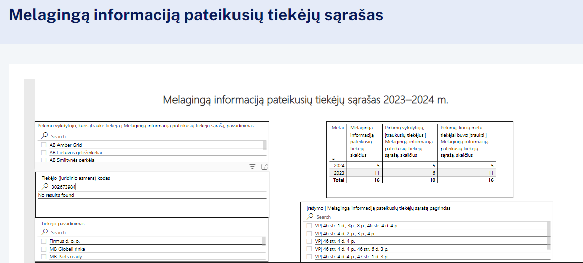Image resolution: width=583 pixels, height=263 pixels.
Task: Click the magnifier icon in purchaser name slicer
Action: tap(45, 136)
